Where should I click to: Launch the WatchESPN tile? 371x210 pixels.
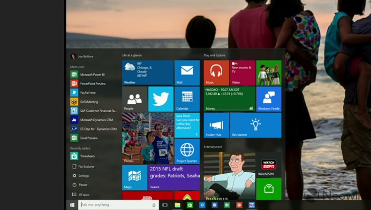269,164
